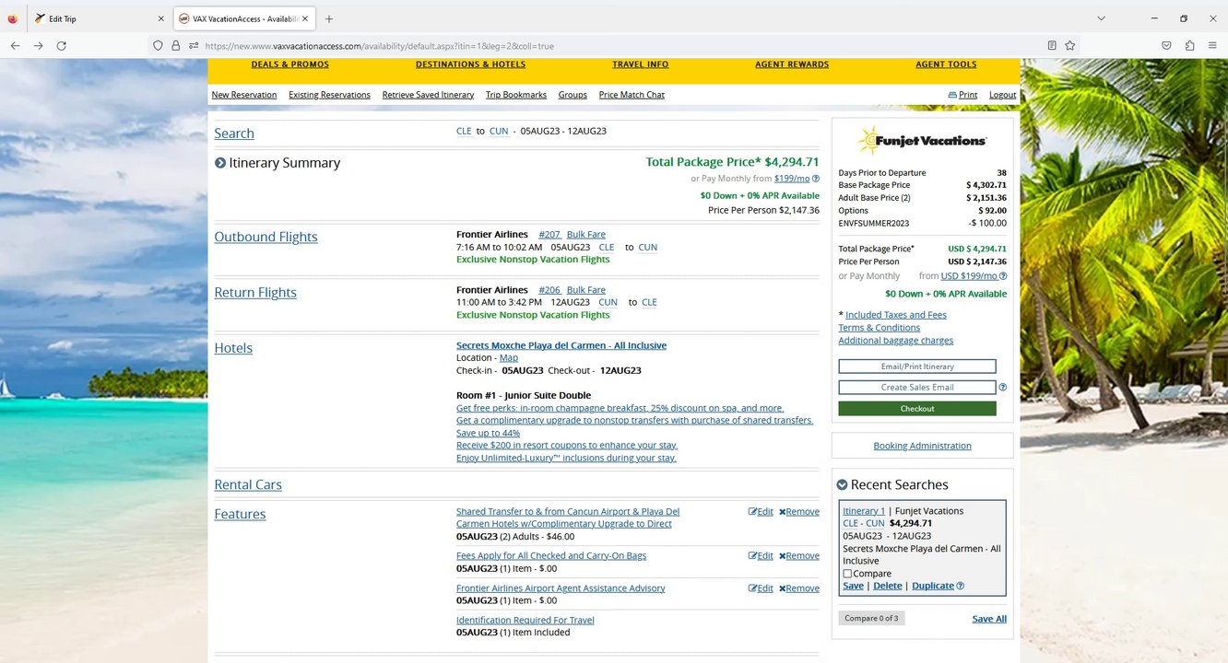Viewport: 1228px width, 663px height.
Task: Open Retrieve Saved Itinerary
Action: coord(428,95)
